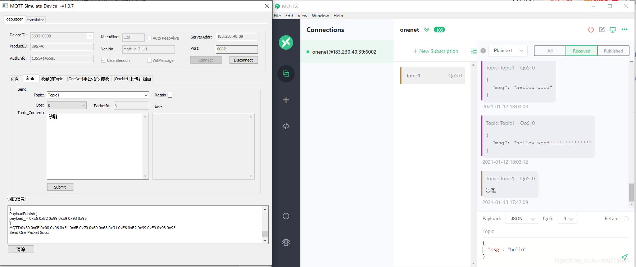The height and width of the screenshot is (267, 636).
Task: Open the Plaintext format dropdown
Action: pos(508,51)
